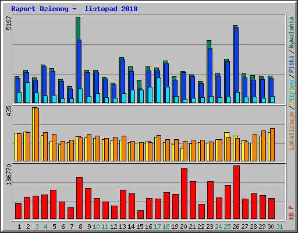Click the green weekend label 10
This screenshot has height=233, width=298.
pyautogui.click(x=96, y=227)
